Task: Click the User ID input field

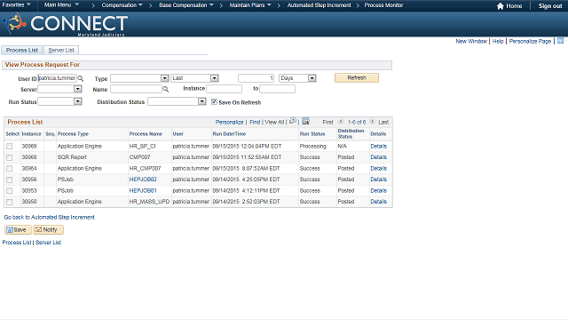Action: [57, 78]
